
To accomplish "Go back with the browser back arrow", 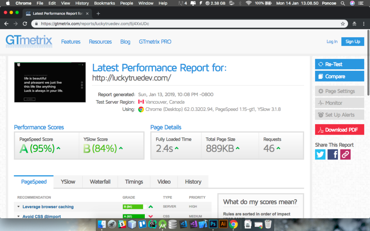I will pyautogui.click(x=7, y=23).
